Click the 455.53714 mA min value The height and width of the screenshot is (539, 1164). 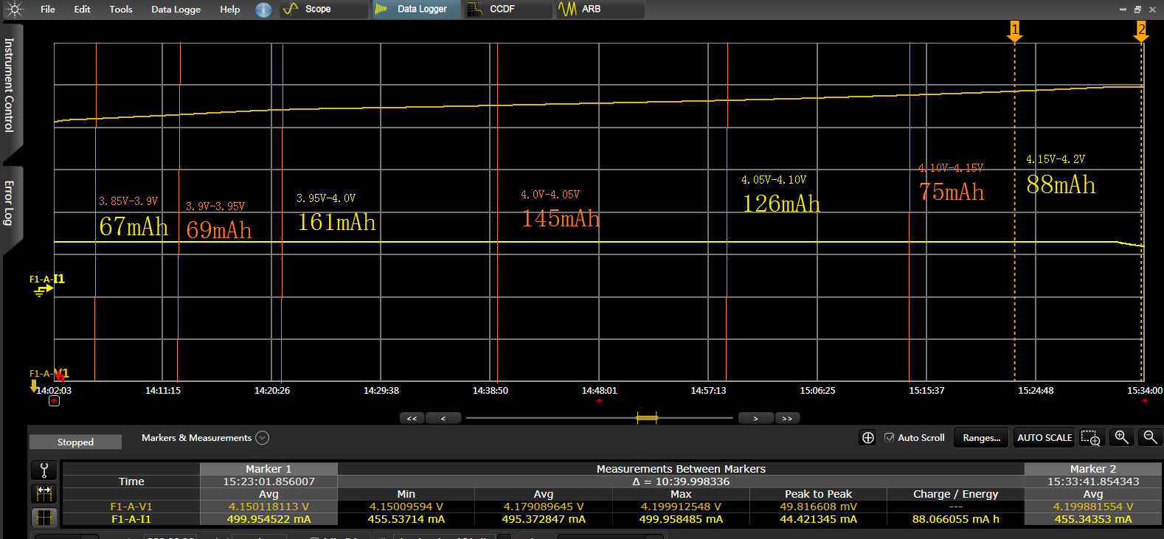[406, 519]
